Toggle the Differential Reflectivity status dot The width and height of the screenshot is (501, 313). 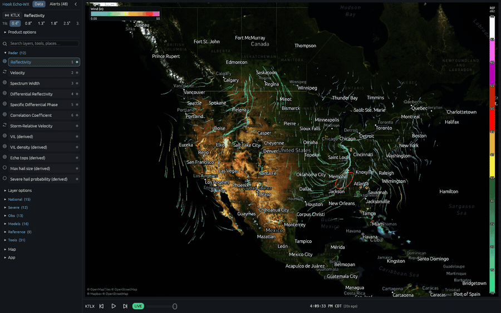[x=77, y=94]
